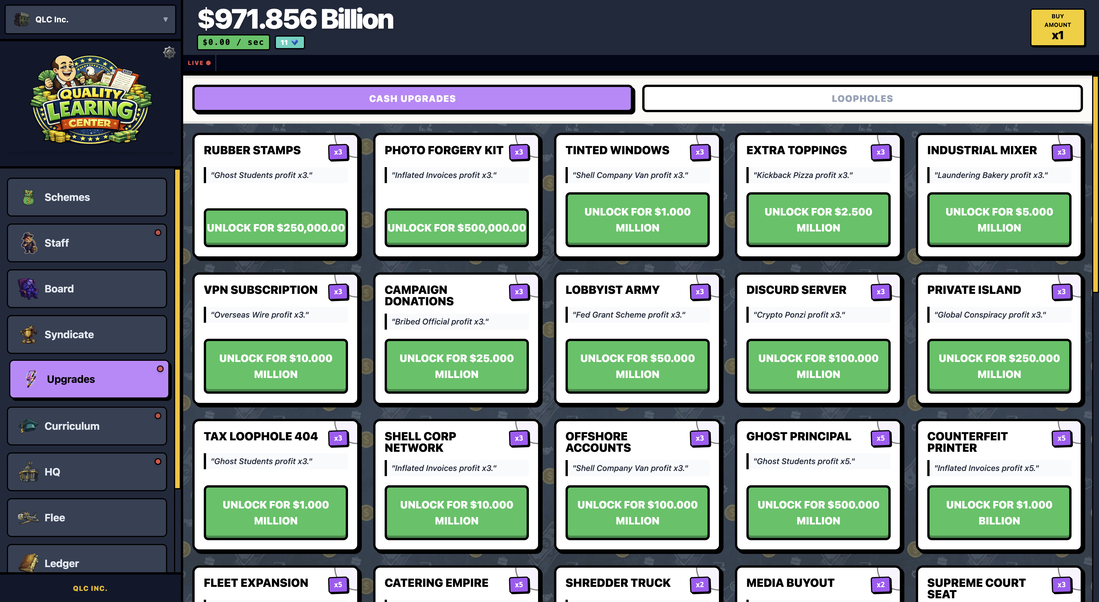Click the x3 tag on Industrial Mixer

pyautogui.click(x=1062, y=152)
